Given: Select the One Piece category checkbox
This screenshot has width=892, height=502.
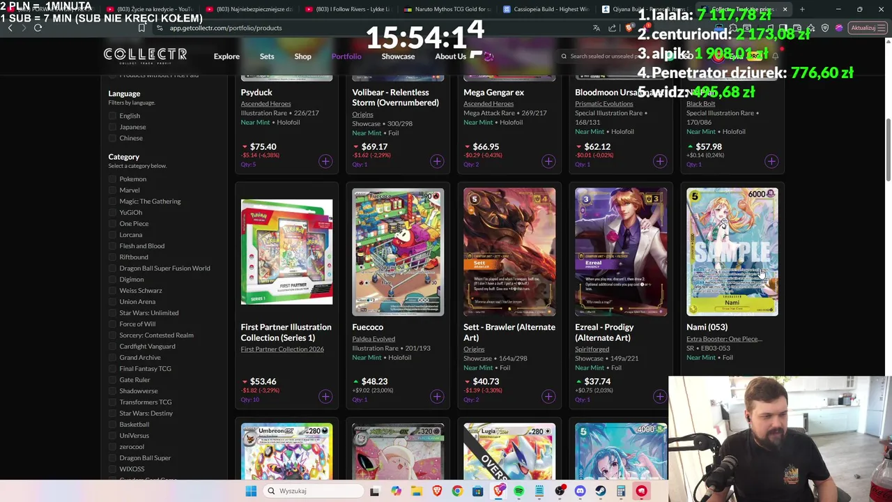Looking at the screenshot, I should pyautogui.click(x=112, y=224).
